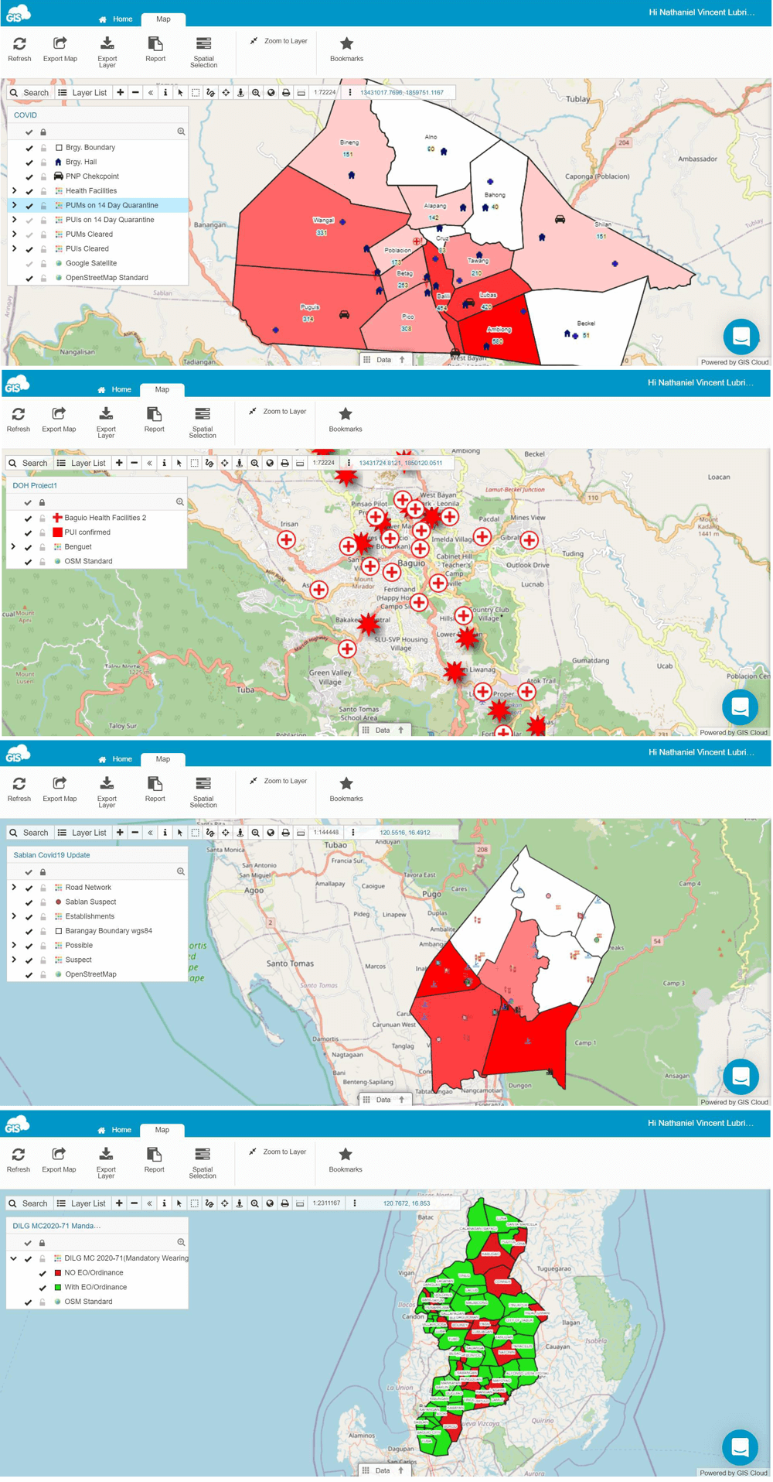
Task: Click the Spatial Selection icon above the DOH Project1 map
Action: click(x=203, y=415)
